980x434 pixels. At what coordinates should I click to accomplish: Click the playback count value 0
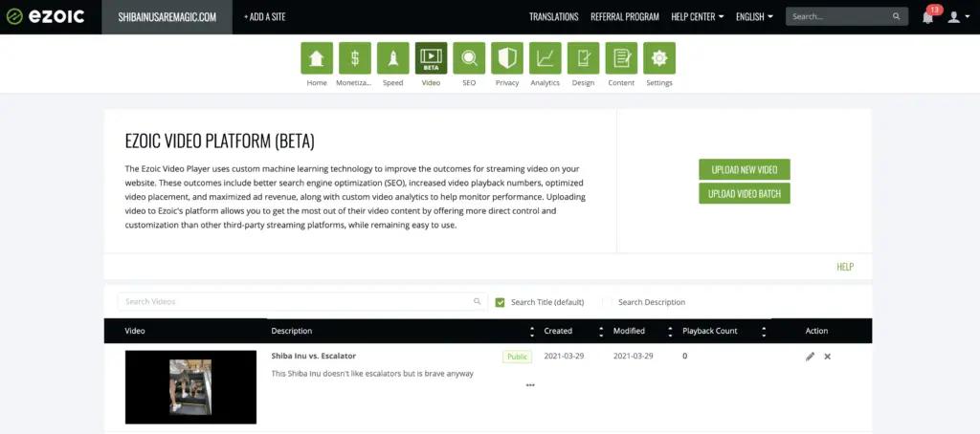[685, 356]
